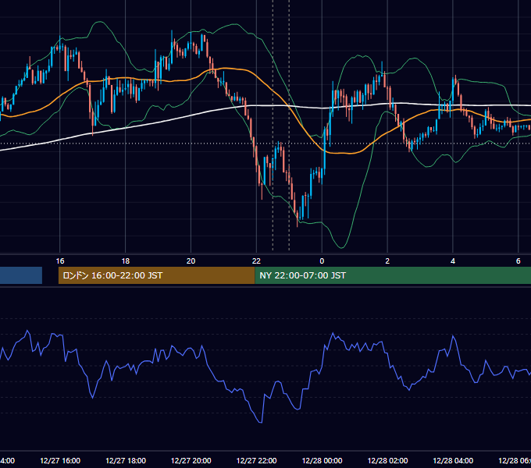This screenshot has height=468, width=531.
Task: Click the NY 22:00-07:00 JST session bar
Action: tap(393, 275)
